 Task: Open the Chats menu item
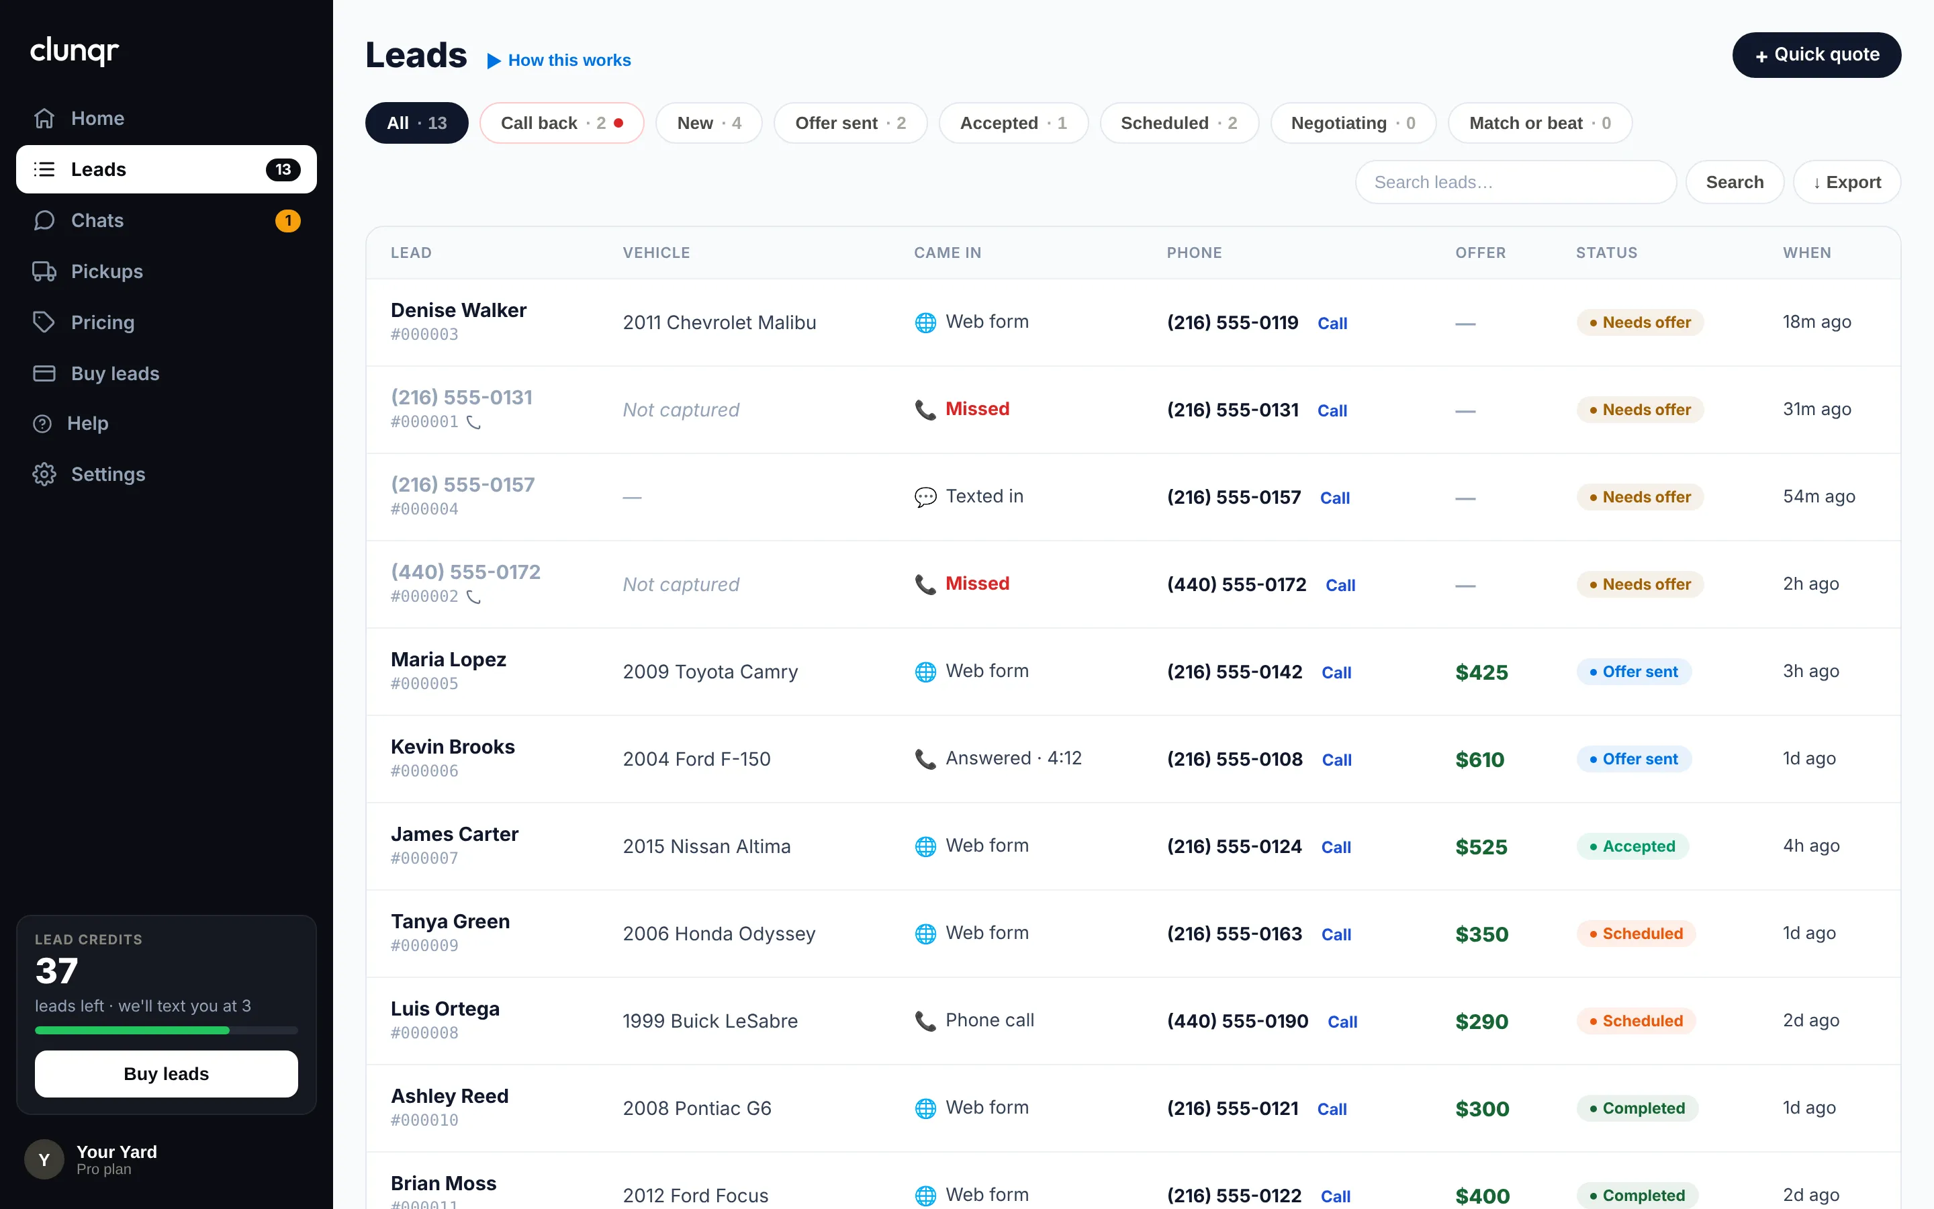click(x=167, y=221)
